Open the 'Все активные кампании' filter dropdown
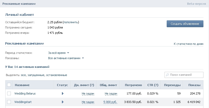This screenshot has height=108, width=209. [x=66, y=58]
